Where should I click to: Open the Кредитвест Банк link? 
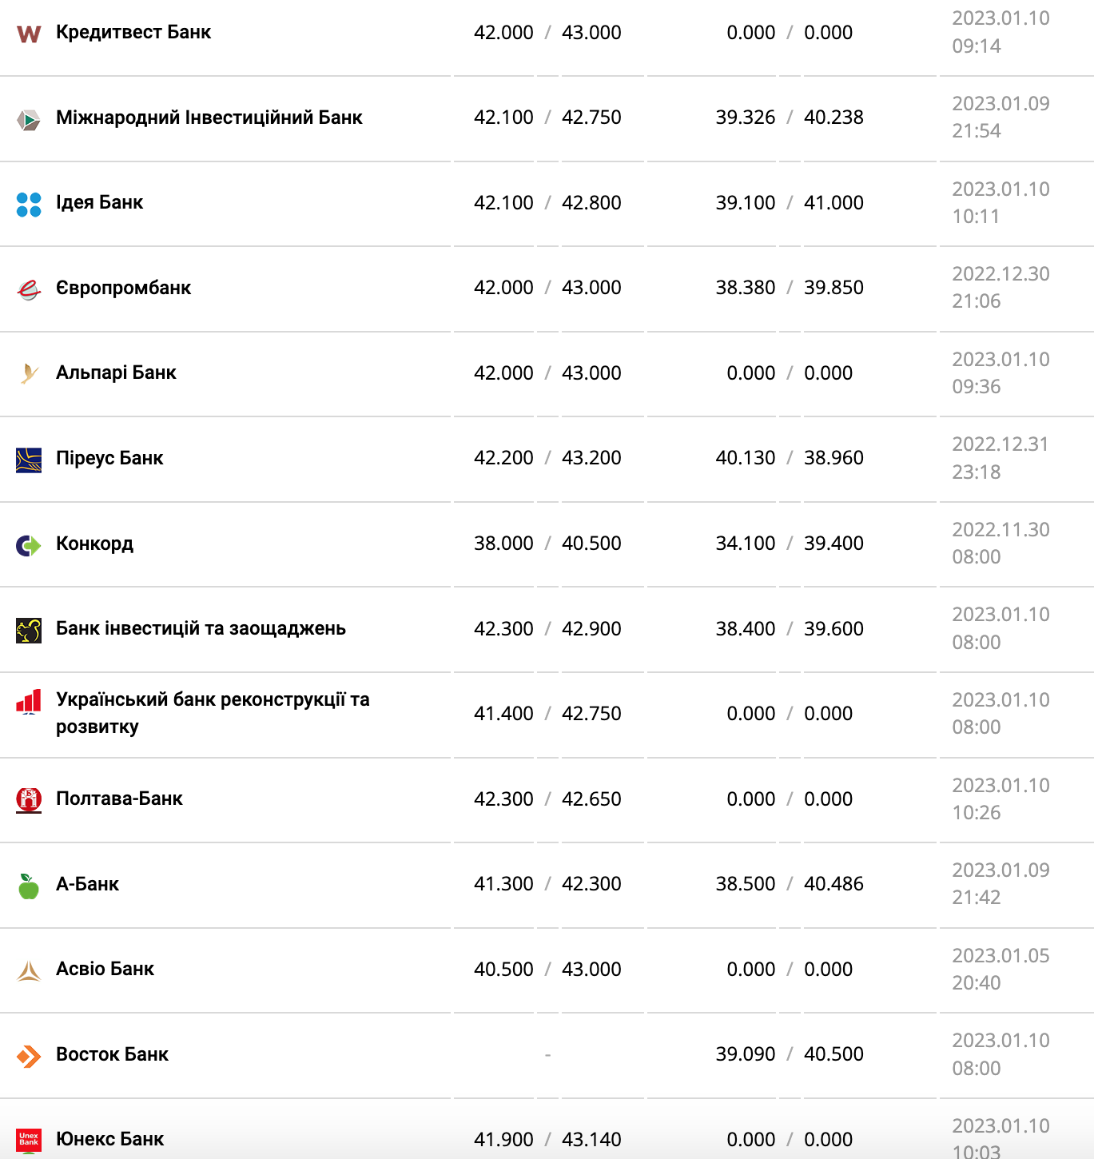pyautogui.click(x=133, y=32)
